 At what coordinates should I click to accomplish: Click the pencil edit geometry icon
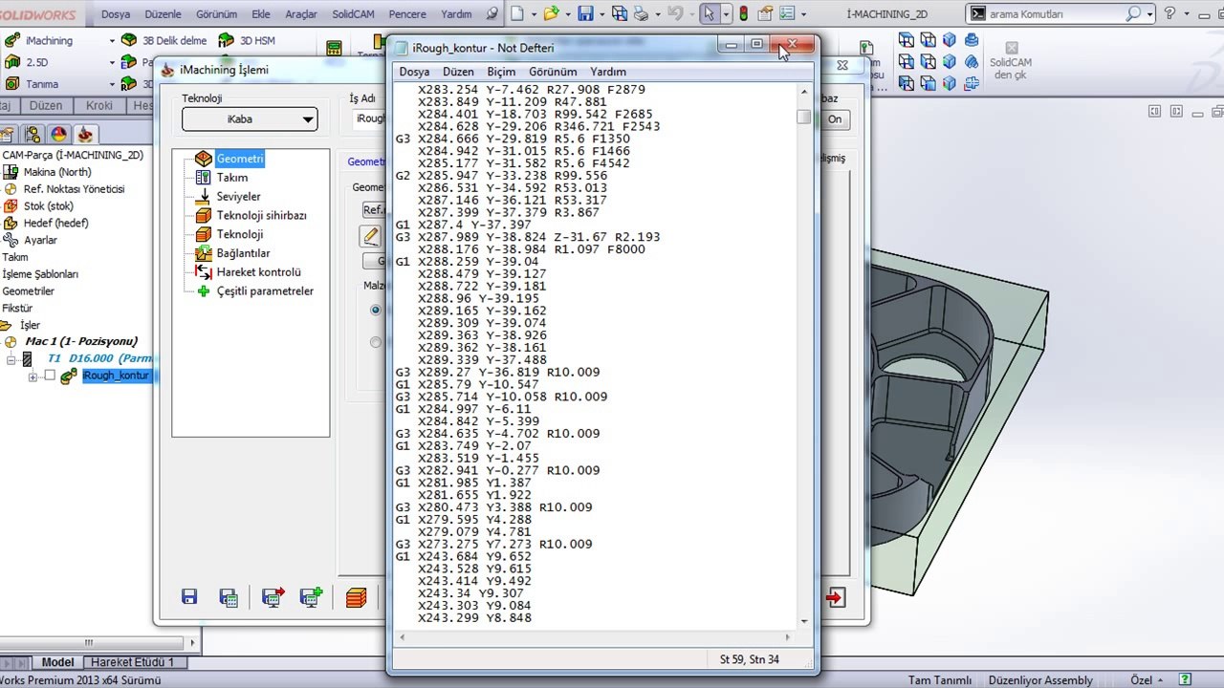(x=370, y=235)
